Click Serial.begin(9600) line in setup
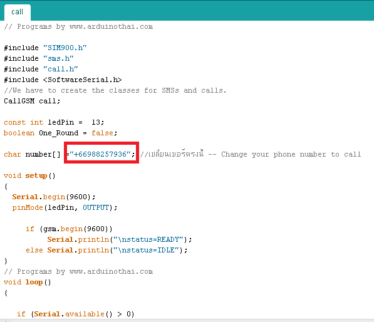The width and height of the screenshot is (374, 322). (54, 197)
